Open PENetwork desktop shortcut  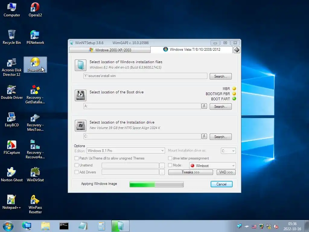tap(35, 37)
